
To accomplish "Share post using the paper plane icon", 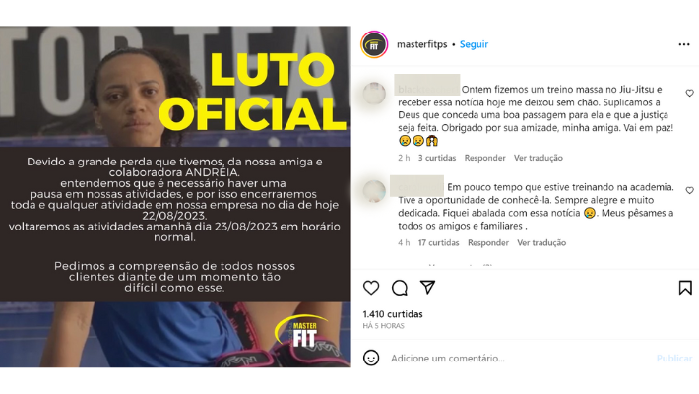I will point(427,287).
